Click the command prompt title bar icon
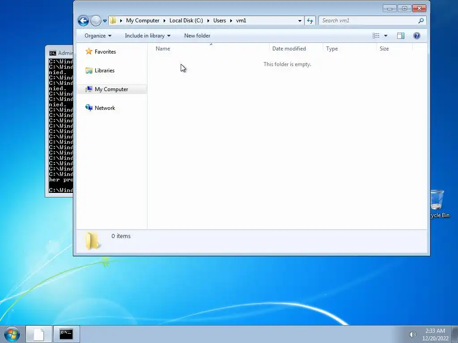The height and width of the screenshot is (343, 458). point(53,53)
